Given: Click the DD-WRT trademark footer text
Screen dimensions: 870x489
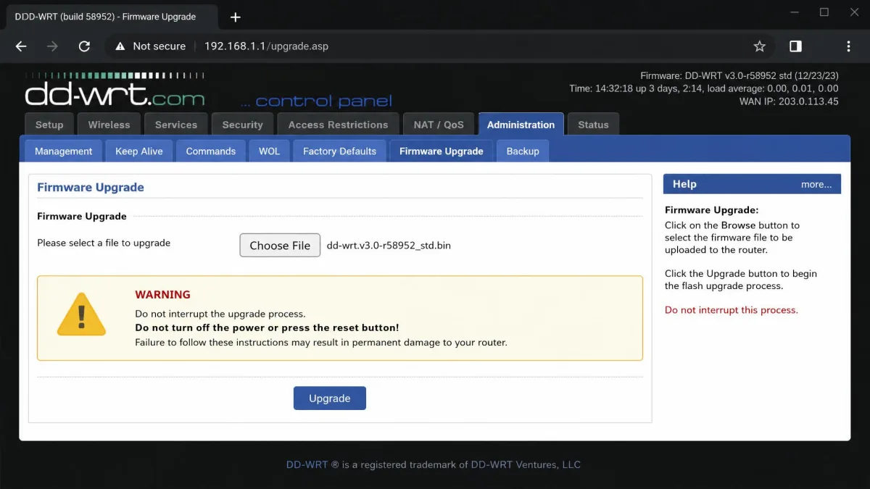Looking at the screenshot, I should coord(434,464).
